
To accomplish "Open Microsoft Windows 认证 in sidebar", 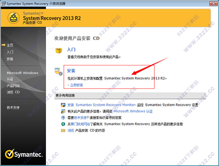I will click(22, 76).
